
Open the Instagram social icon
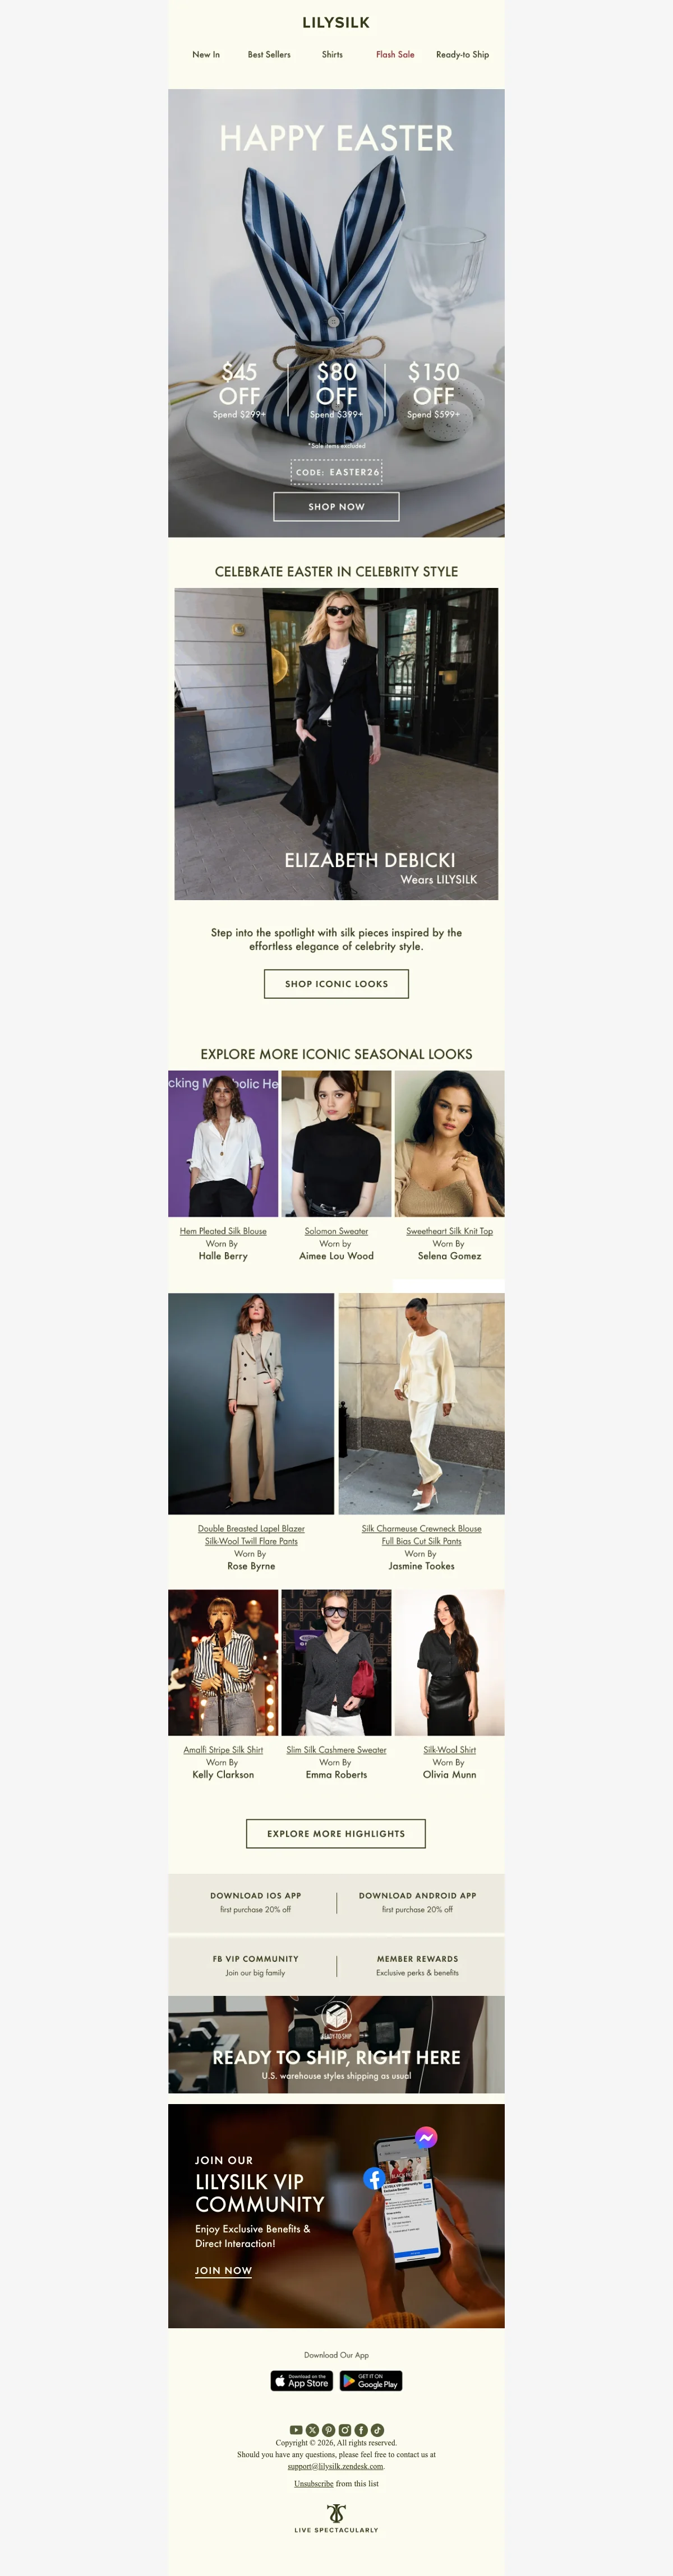(345, 2429)
